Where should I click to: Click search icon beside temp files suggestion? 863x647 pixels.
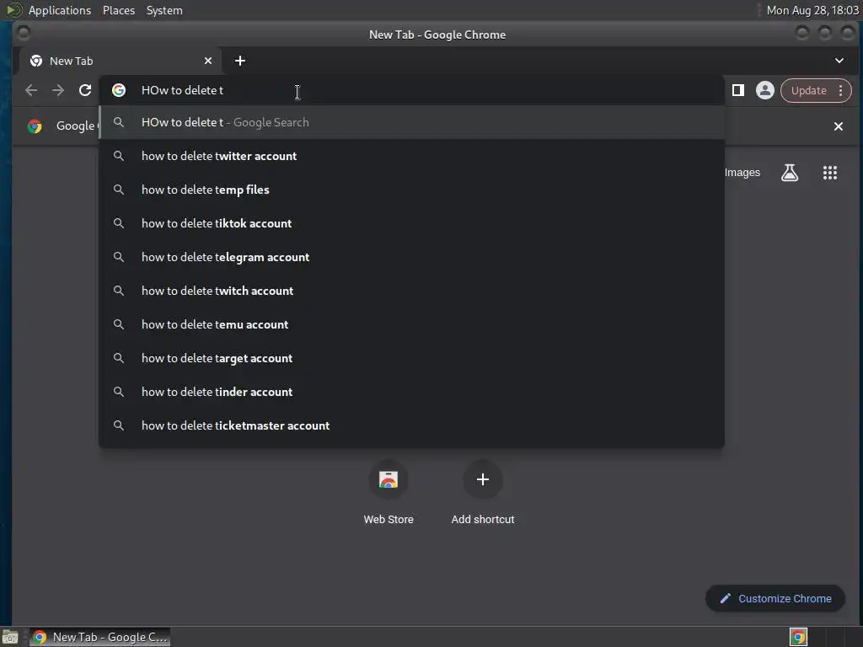coord(118,190)
